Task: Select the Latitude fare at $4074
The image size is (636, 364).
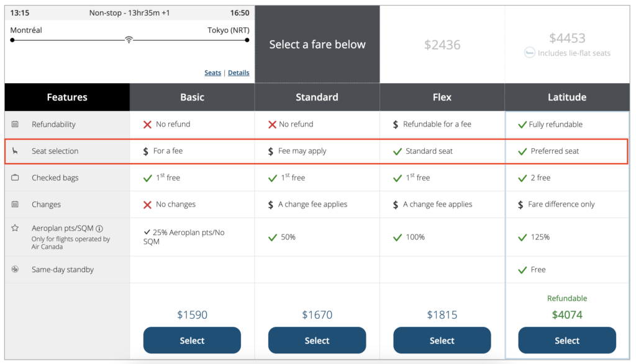Action: [566, 340]
